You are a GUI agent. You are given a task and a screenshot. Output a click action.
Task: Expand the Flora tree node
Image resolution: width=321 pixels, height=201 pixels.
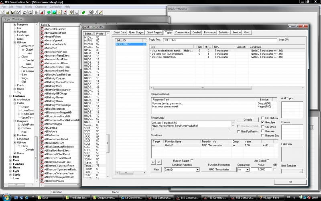(10, 160)
